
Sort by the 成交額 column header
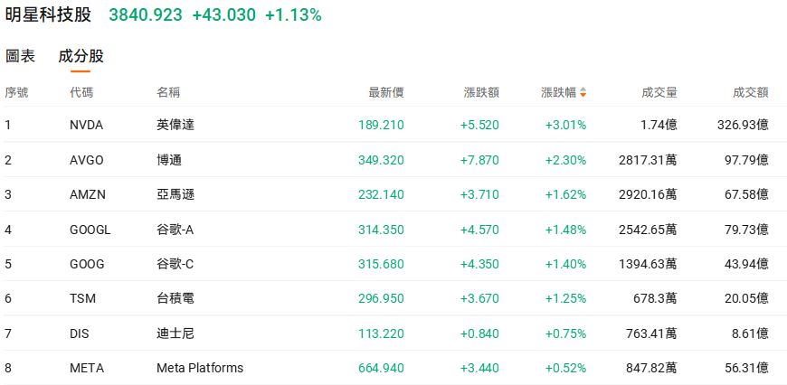coord(750,92)
